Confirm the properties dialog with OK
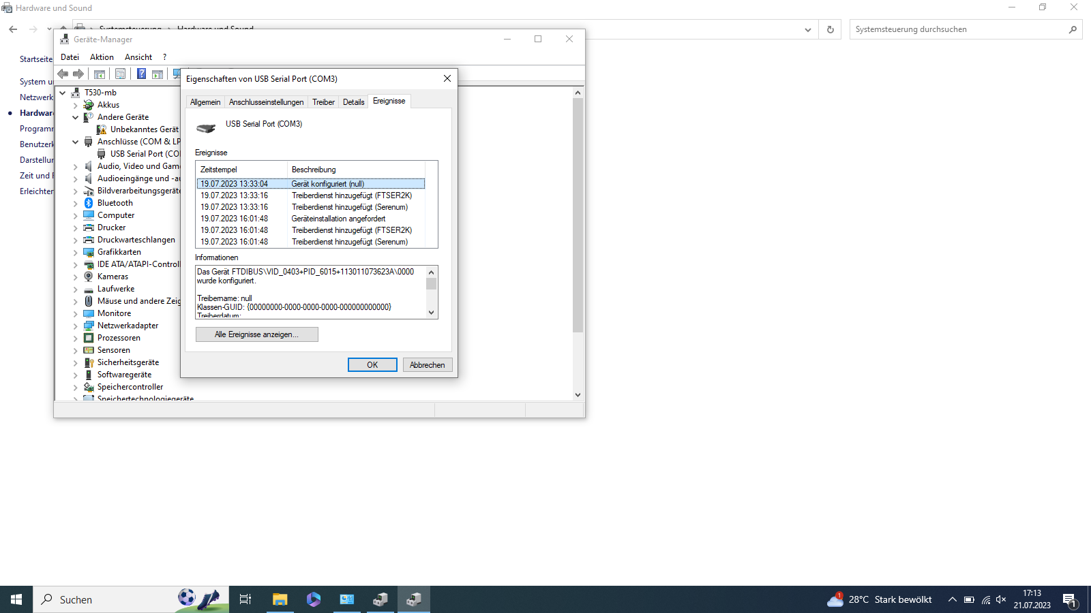This screenshot has width=1091, height=613. 372,364
